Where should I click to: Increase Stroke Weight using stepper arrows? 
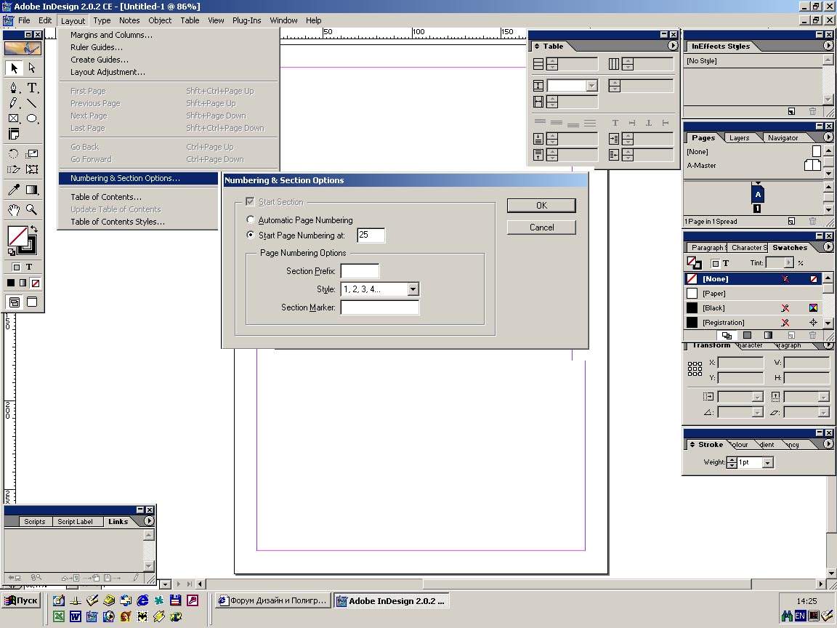point(732,460)
